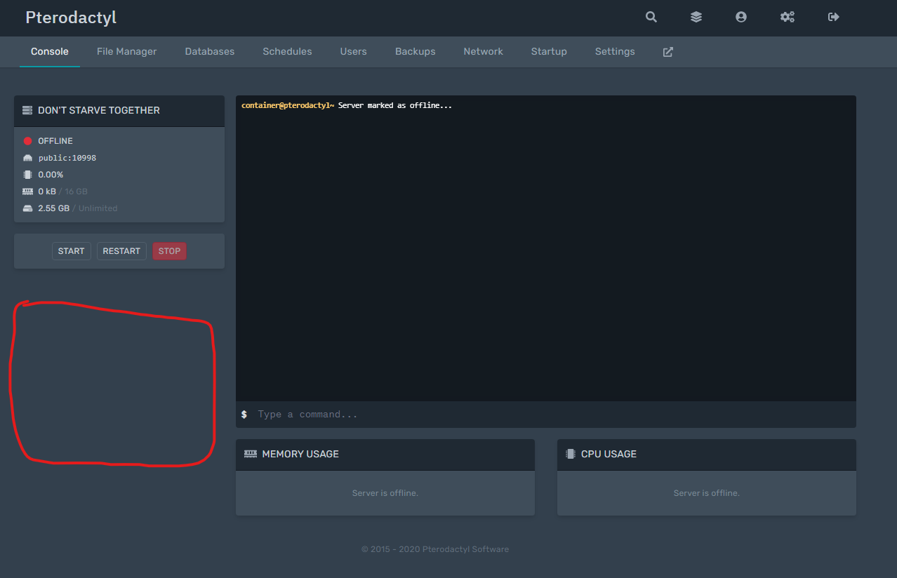
Task: Open the Settings tab
Action: (615, 51)
